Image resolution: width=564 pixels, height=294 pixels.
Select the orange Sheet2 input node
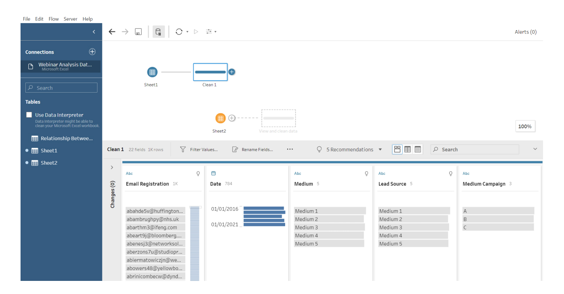(220, 118)
